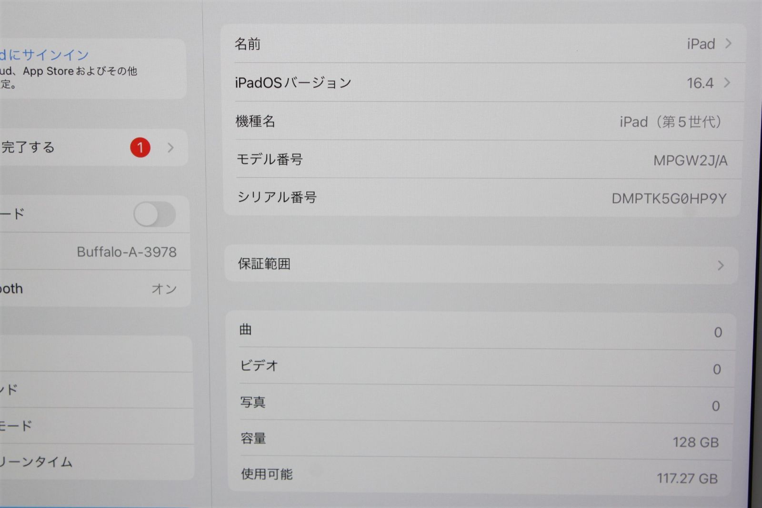Screen dimensions: 762x508
Task: Tap the 機種名 label
Action: pos(255,122)
